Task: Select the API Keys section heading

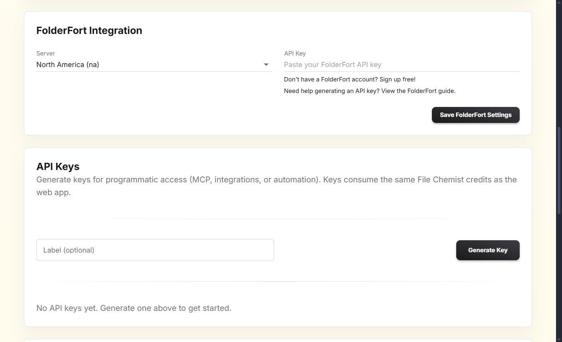Action: (x=58, y=166)
